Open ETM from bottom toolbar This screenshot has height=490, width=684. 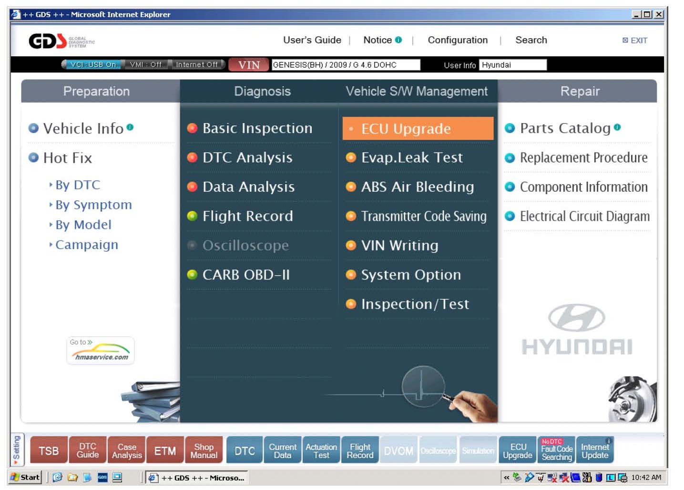click(165, 450)
